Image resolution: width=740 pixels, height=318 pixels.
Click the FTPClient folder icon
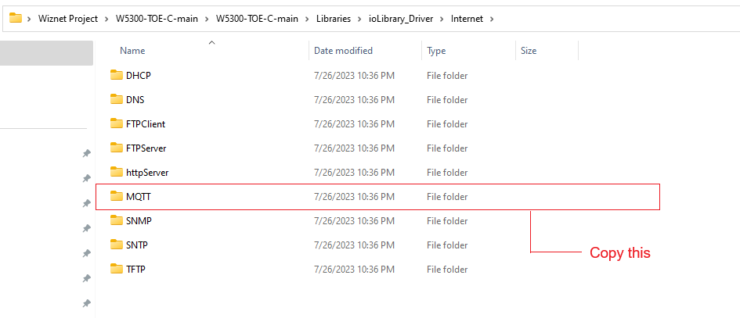(116, 124)
